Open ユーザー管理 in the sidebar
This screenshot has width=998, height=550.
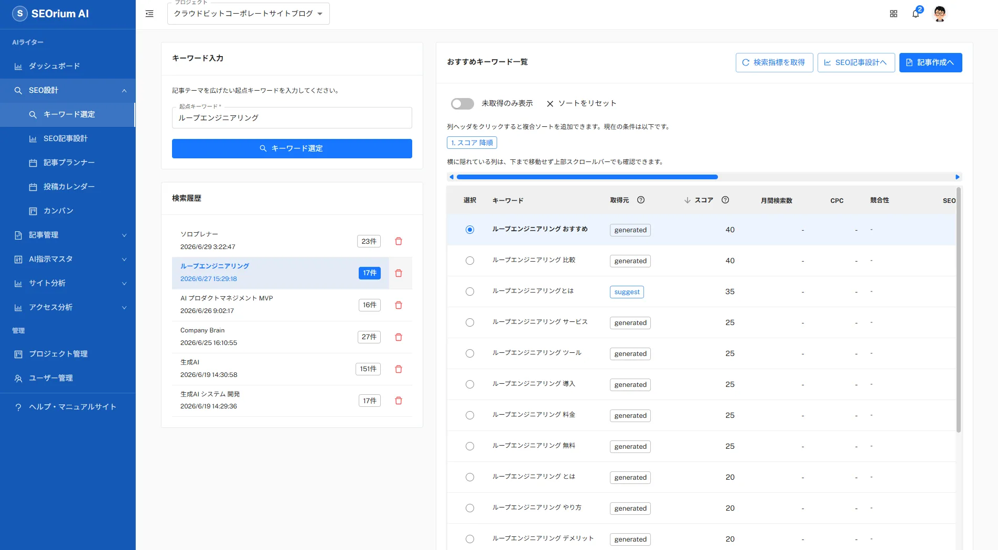click(68, 378)
